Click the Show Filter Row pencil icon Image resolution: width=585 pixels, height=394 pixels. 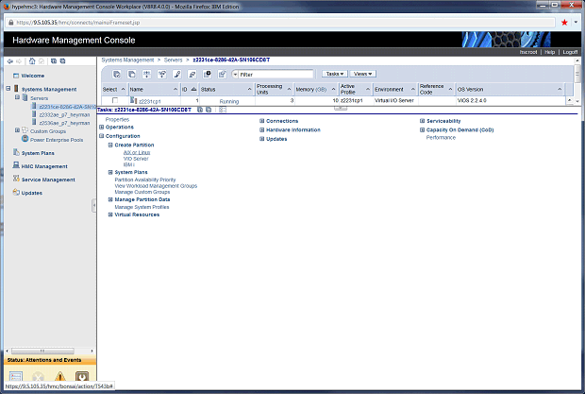coord(177,75)
